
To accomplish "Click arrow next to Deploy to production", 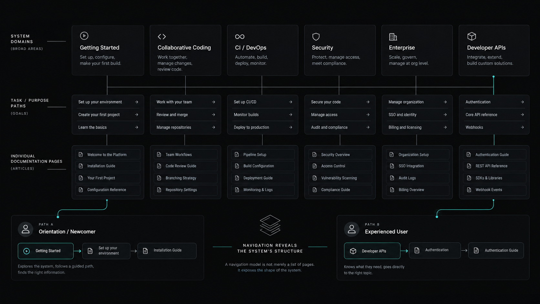I will point(291,127).
